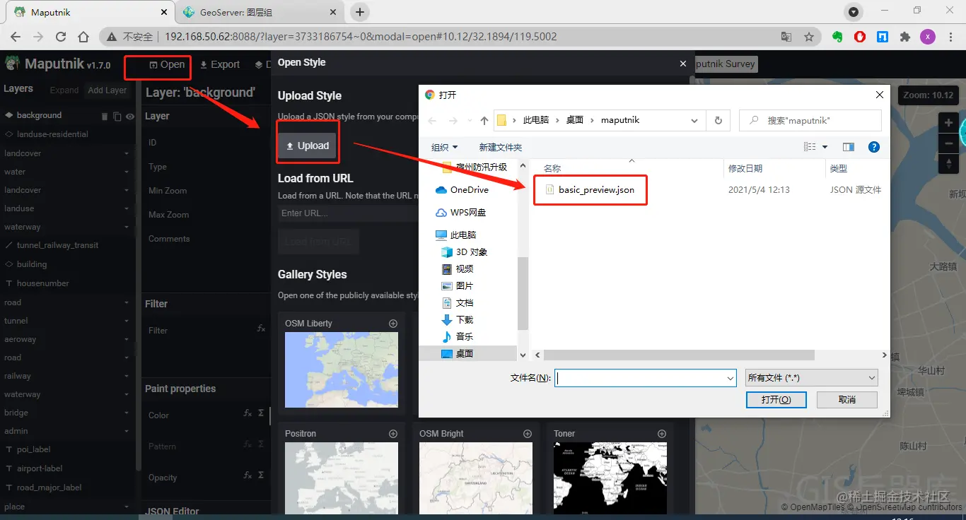Open the Toner gallery style thumbnail
This screenshot has height=520, width=966.
pyautogui.click(x=610, y=478)
